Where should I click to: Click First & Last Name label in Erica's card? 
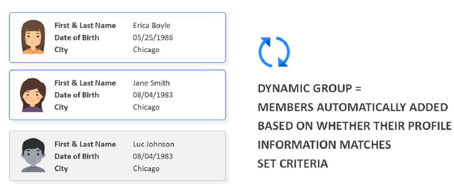tap(85, 25)
